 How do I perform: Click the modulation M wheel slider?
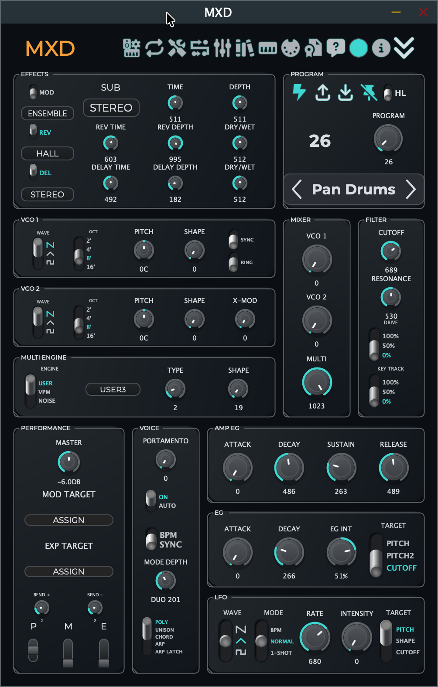point(68,653)
